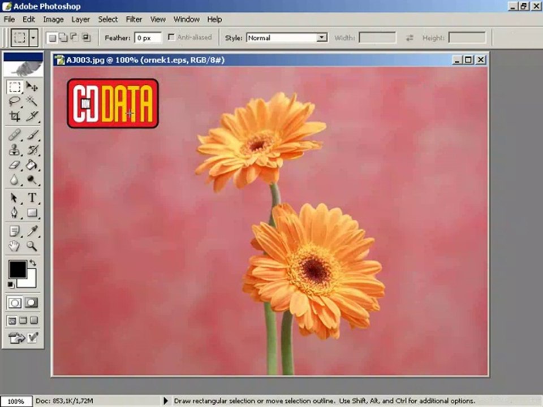543x407 pixels.
Task: Open the Layer menu
Action: [x=81, y=19]
